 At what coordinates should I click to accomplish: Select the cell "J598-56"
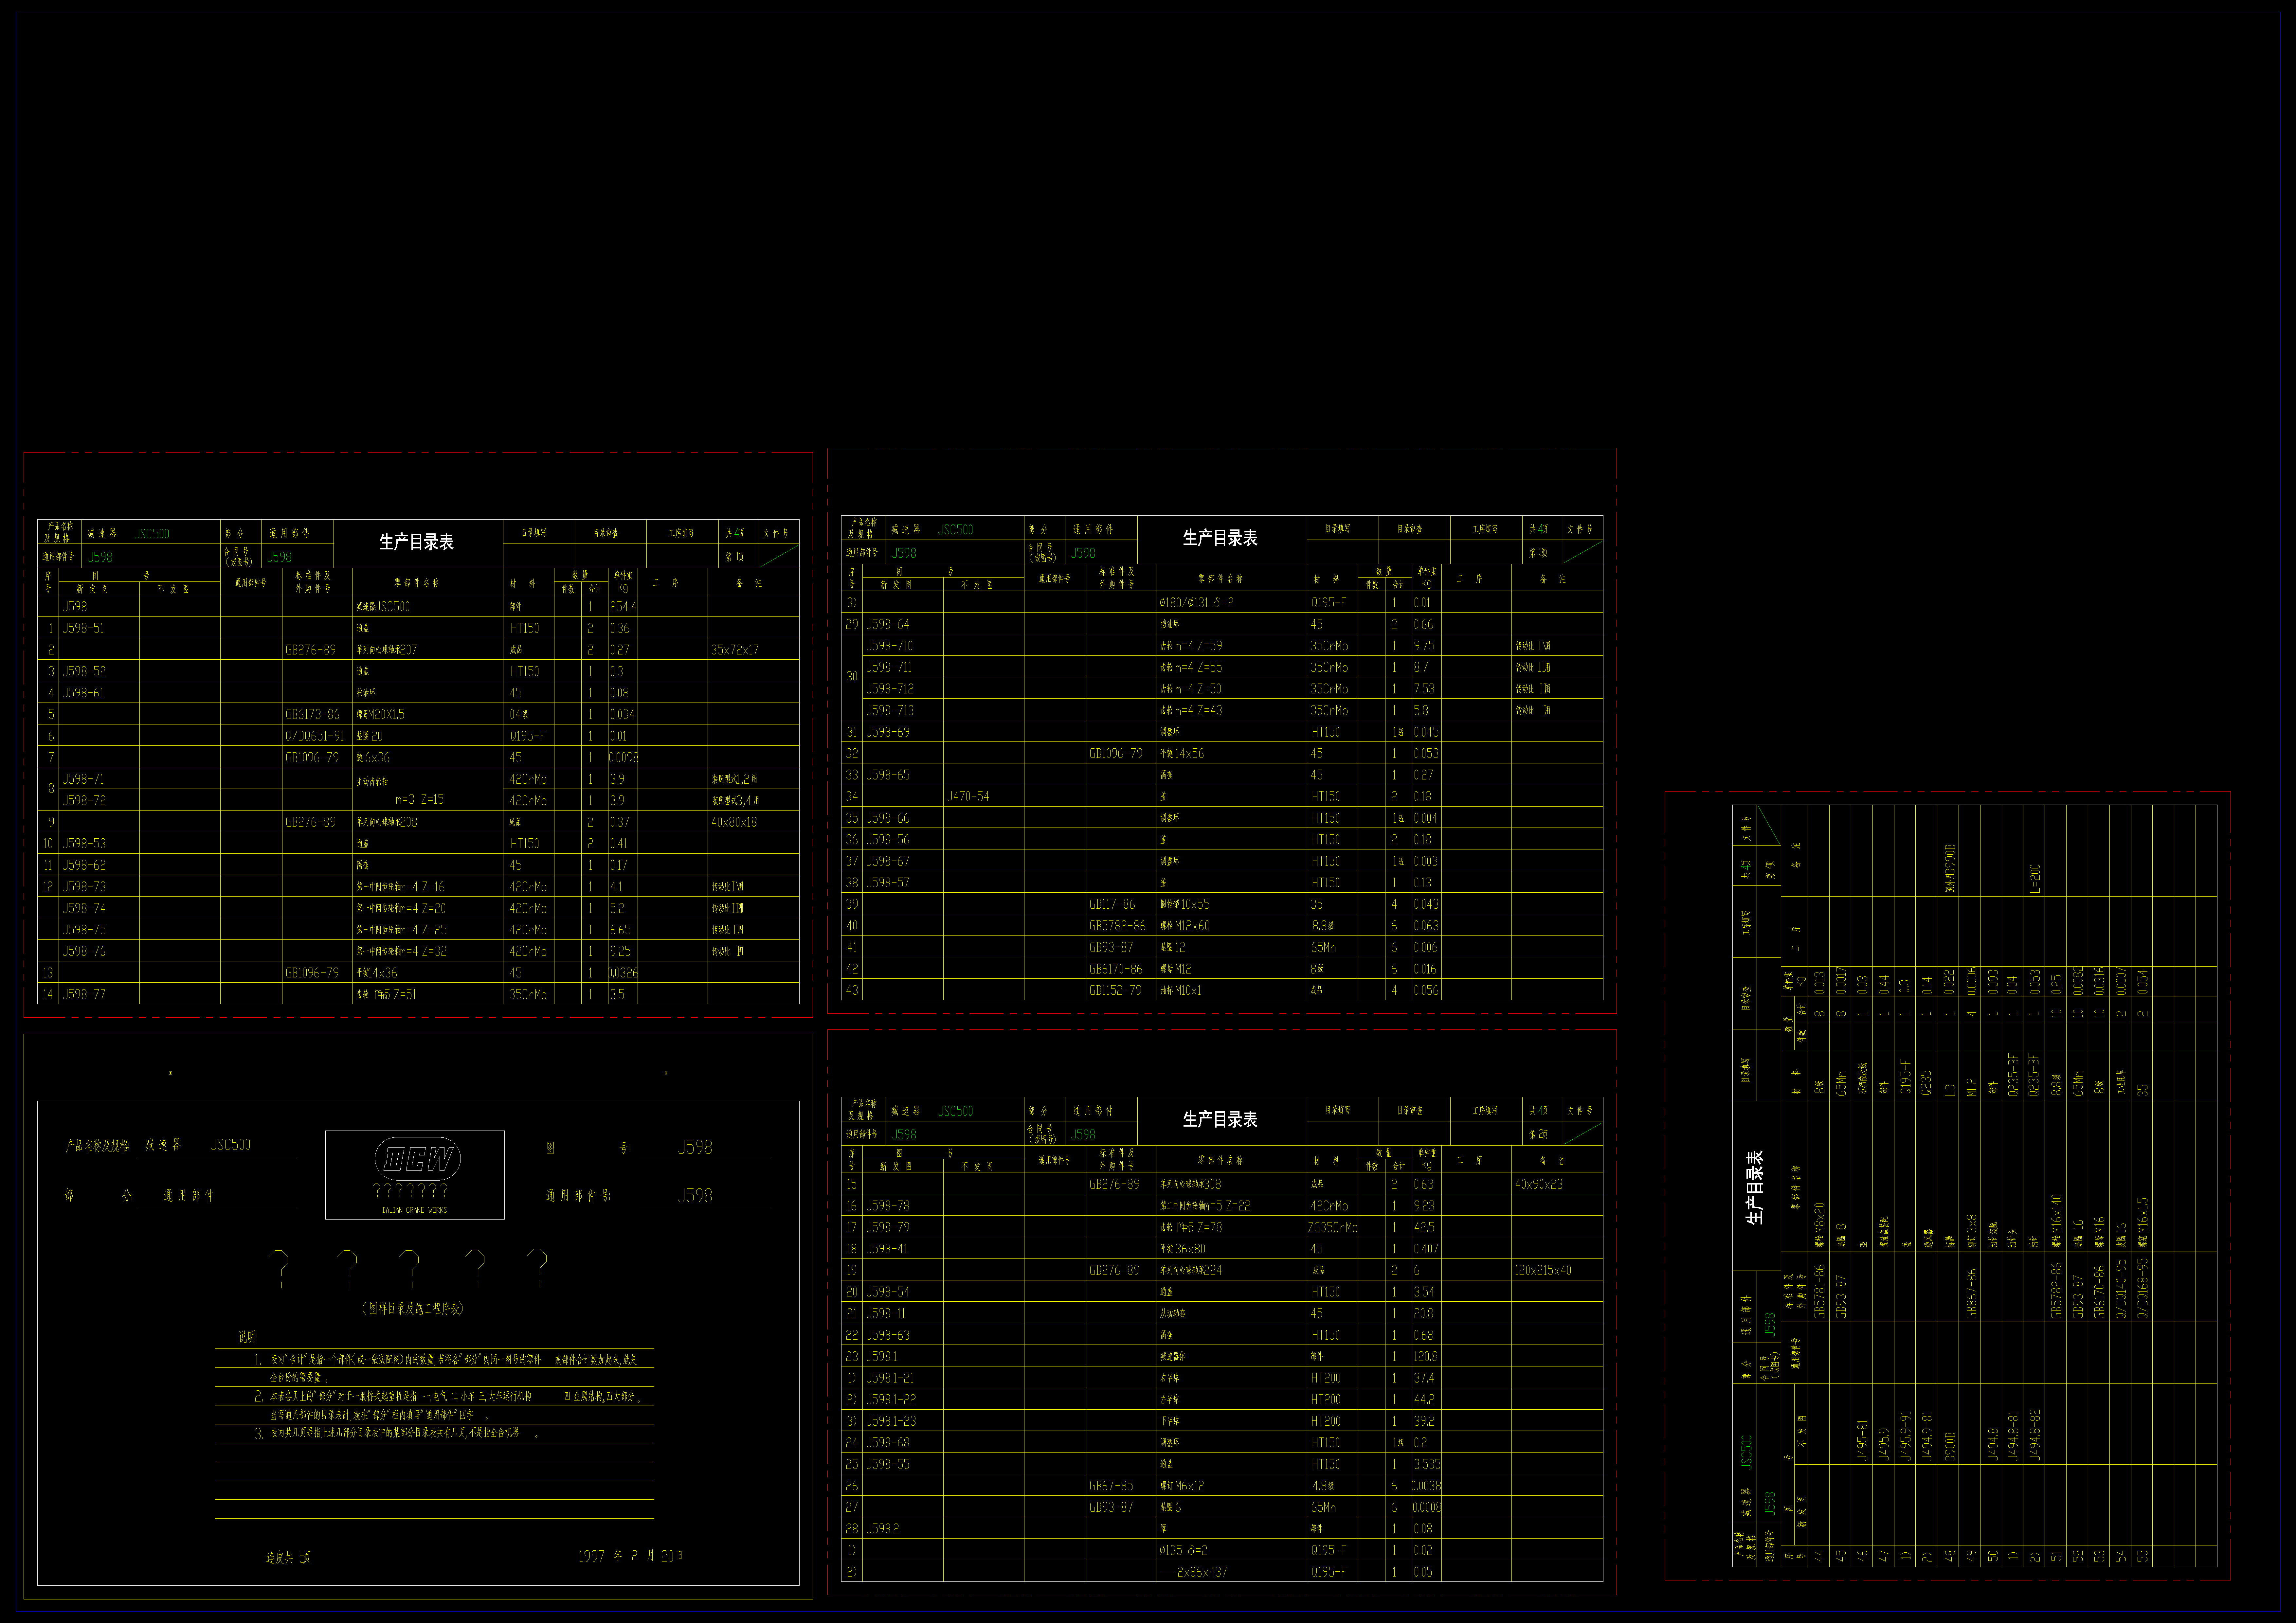point(888,840)
